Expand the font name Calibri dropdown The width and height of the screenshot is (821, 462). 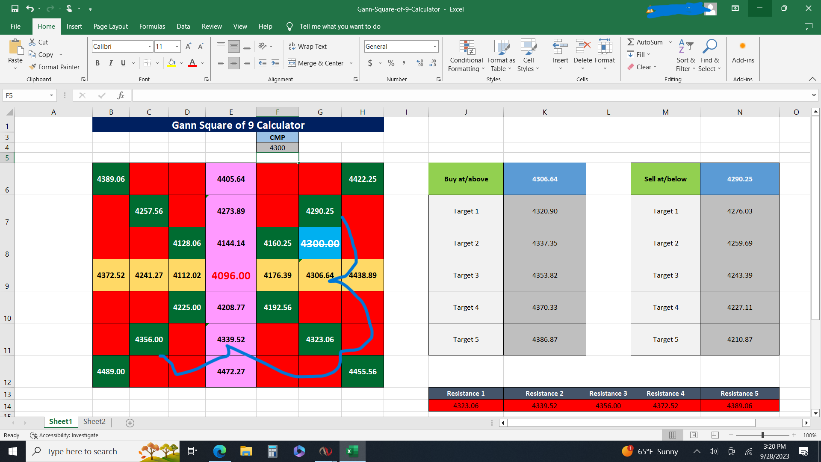[x=150, y=46]
